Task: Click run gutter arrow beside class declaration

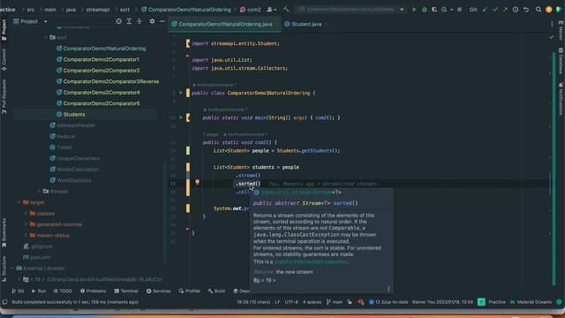Action: pos(181,93)
